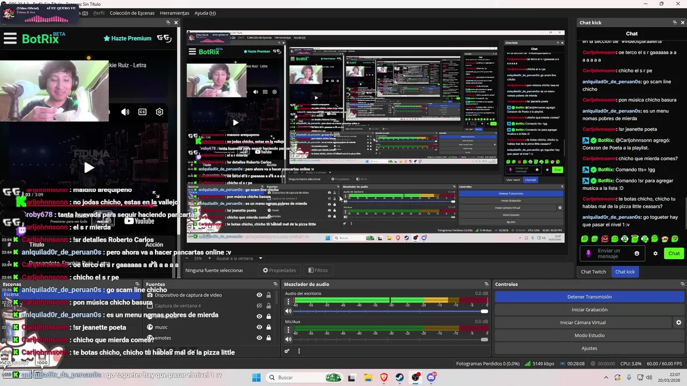Toggle visibility of Captura de ventana 4
This screenshot has width=687, height=386.
259,306
